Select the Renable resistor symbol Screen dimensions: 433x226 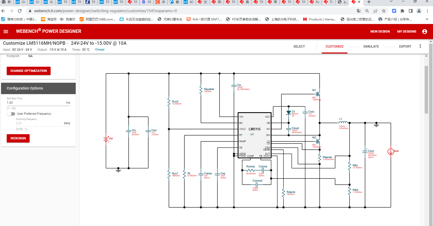201,90
